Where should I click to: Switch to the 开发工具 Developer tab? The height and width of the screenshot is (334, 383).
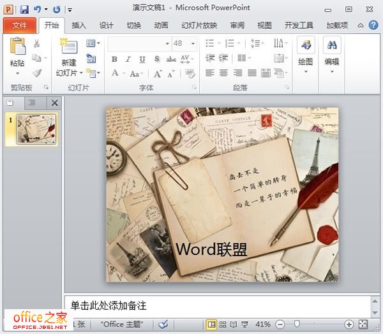299,25
